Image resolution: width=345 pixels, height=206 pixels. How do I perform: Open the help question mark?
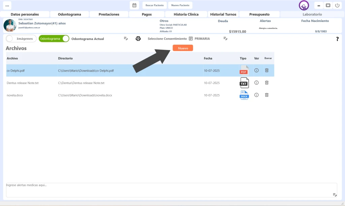(x=337, y=39)
